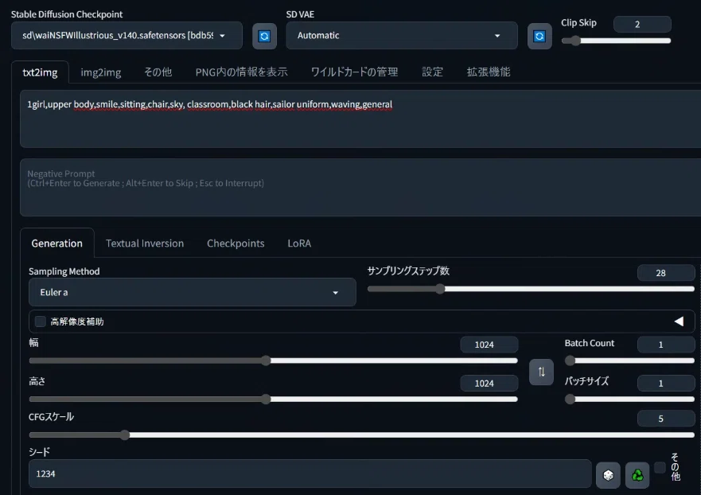Open the 拡張機能 extensions tab
Viewport: 701px width, 495px height.
(489, 72)
